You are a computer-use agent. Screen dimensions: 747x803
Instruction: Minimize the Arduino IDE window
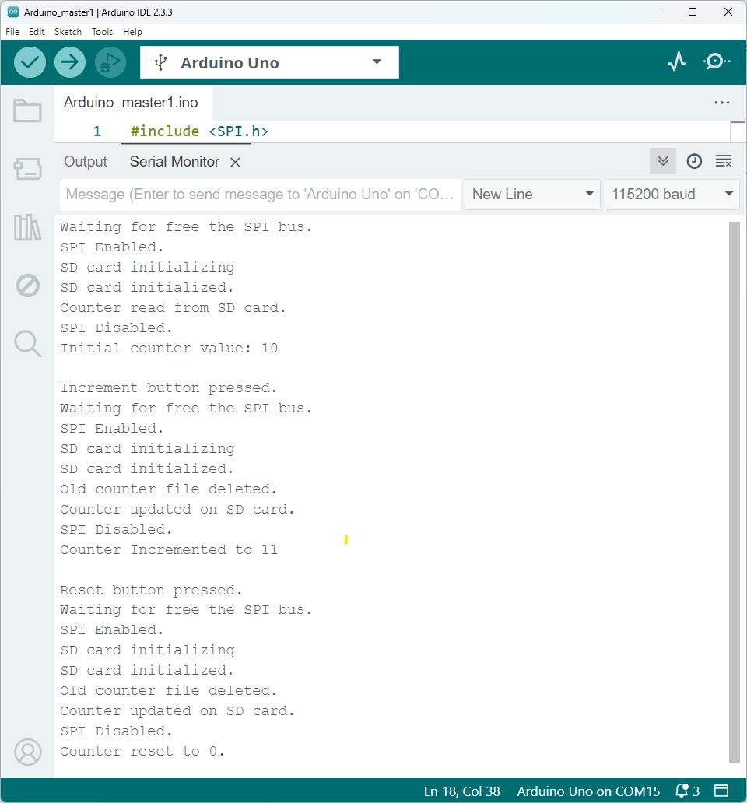(x=658, y=12)
